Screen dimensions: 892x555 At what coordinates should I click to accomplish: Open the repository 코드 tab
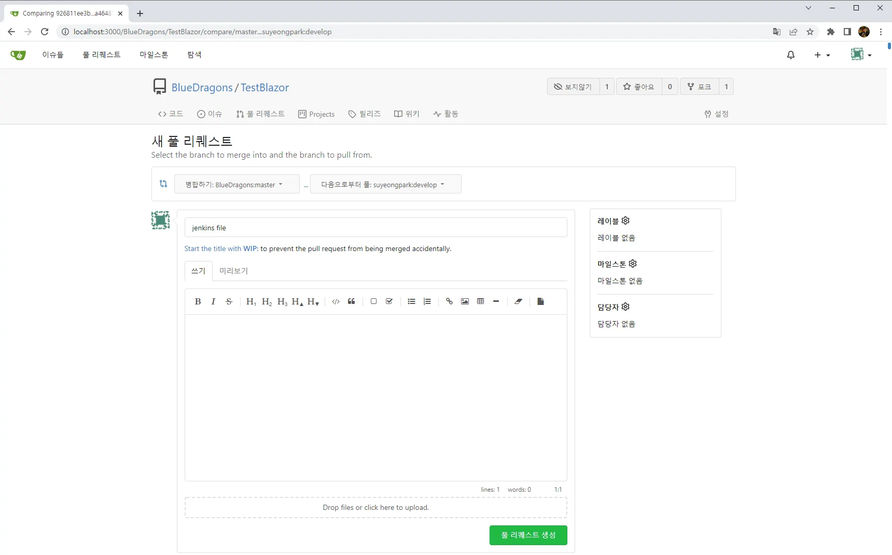(x=171, y=114)
